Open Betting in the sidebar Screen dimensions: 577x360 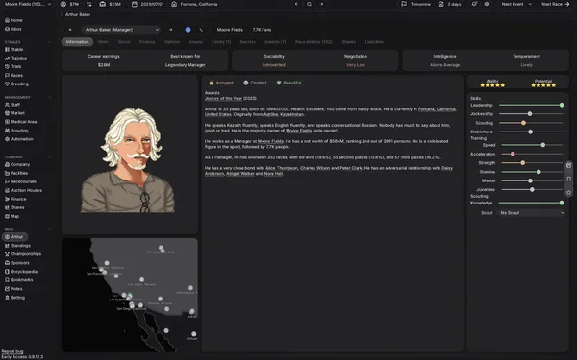(14, 298)
